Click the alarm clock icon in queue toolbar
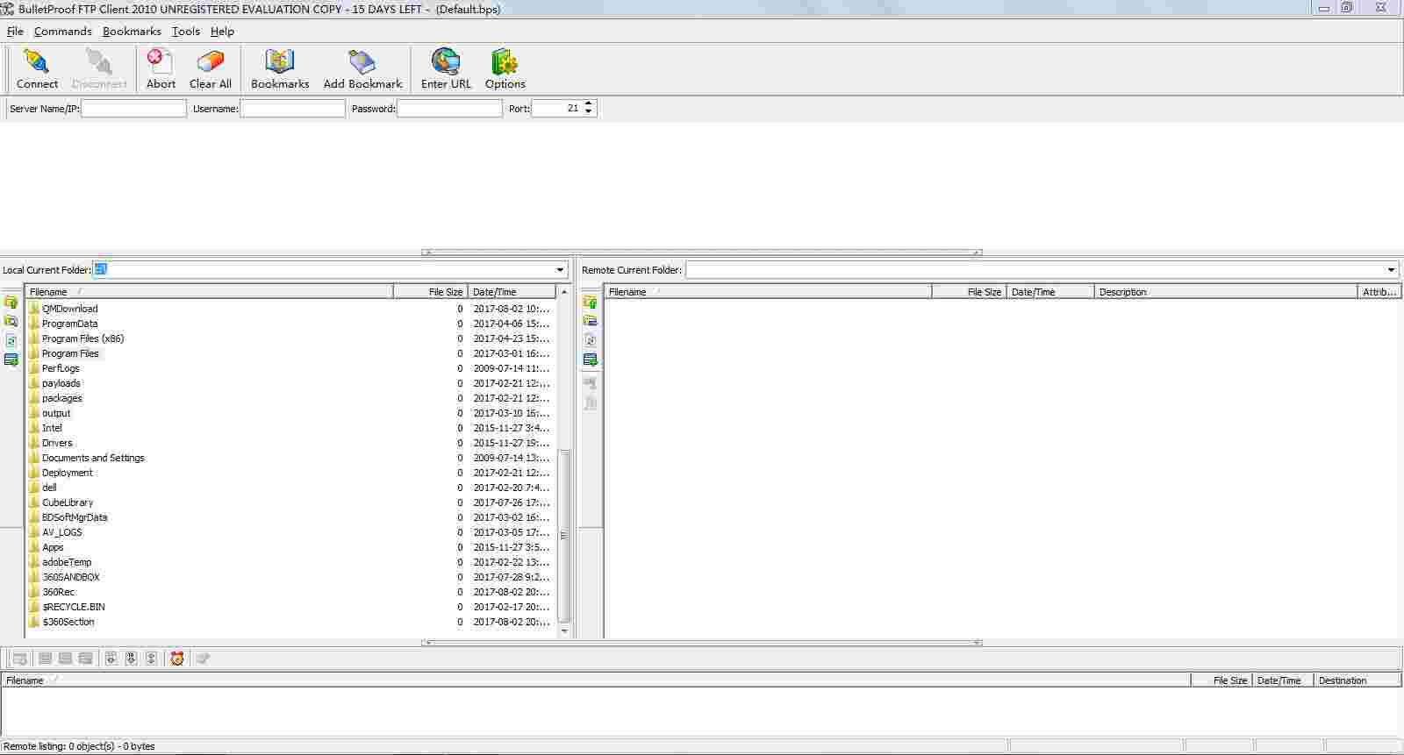 [x=177, y=659]
